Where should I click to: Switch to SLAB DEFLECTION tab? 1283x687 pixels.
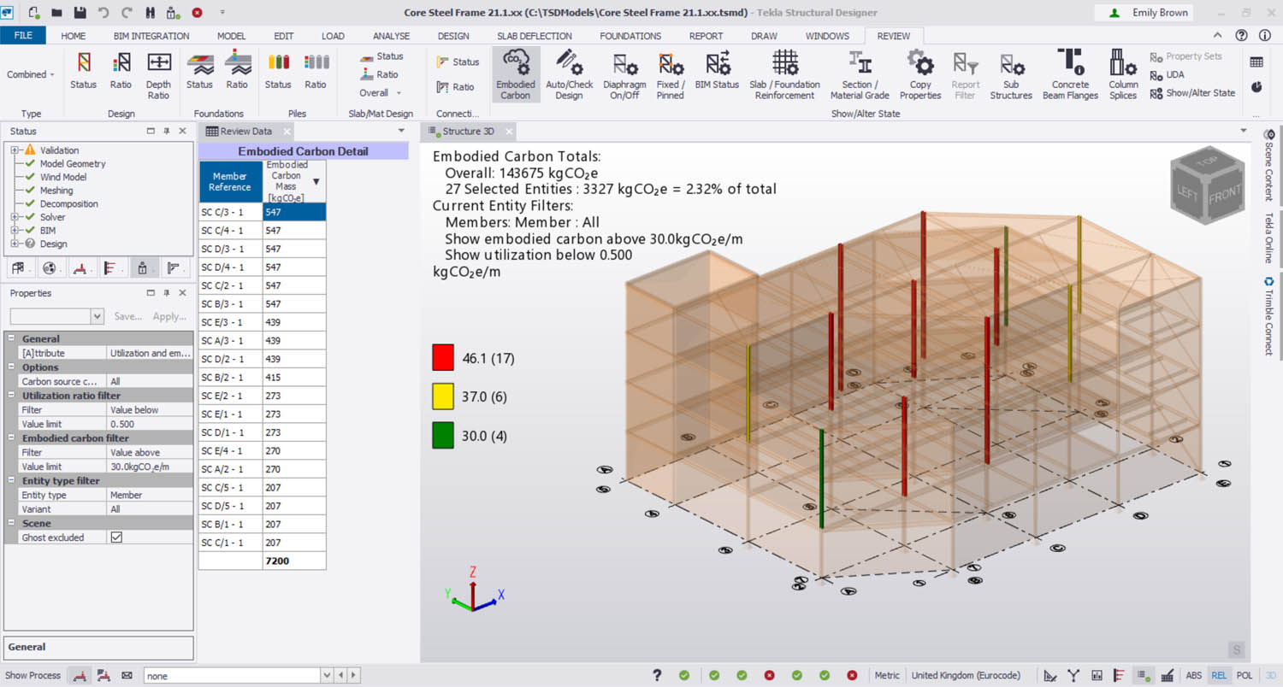(x=535, y=36)
